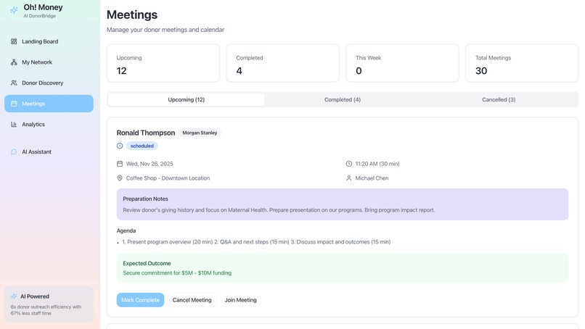Open Donor Discovery section
The height and width of the screenshot is (329, 585).
tap(42, 83)
